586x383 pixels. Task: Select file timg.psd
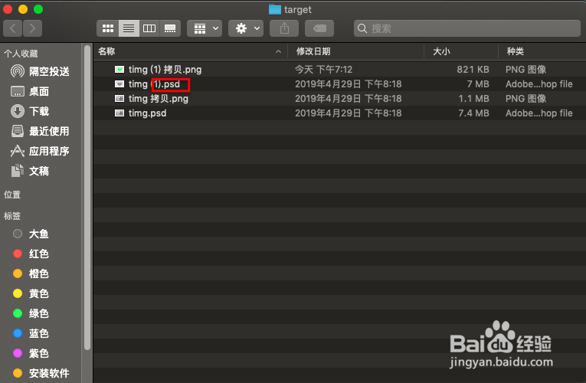pyautogui.click(x=339, y=113)
